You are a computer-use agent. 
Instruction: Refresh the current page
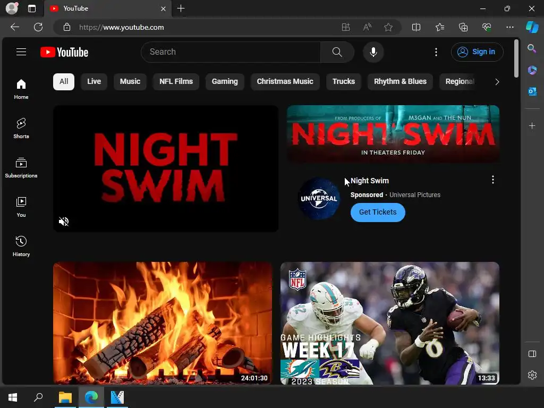coord(38,27)
